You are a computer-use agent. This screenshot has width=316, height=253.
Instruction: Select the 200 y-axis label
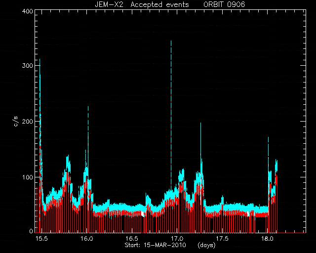click(28, 122)
